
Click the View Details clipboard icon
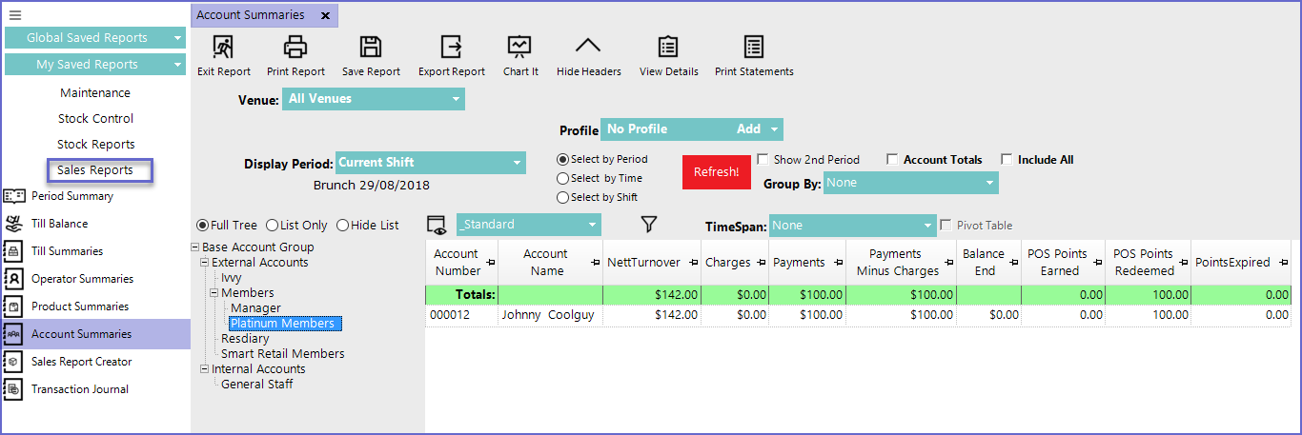[x=668, y=48]
